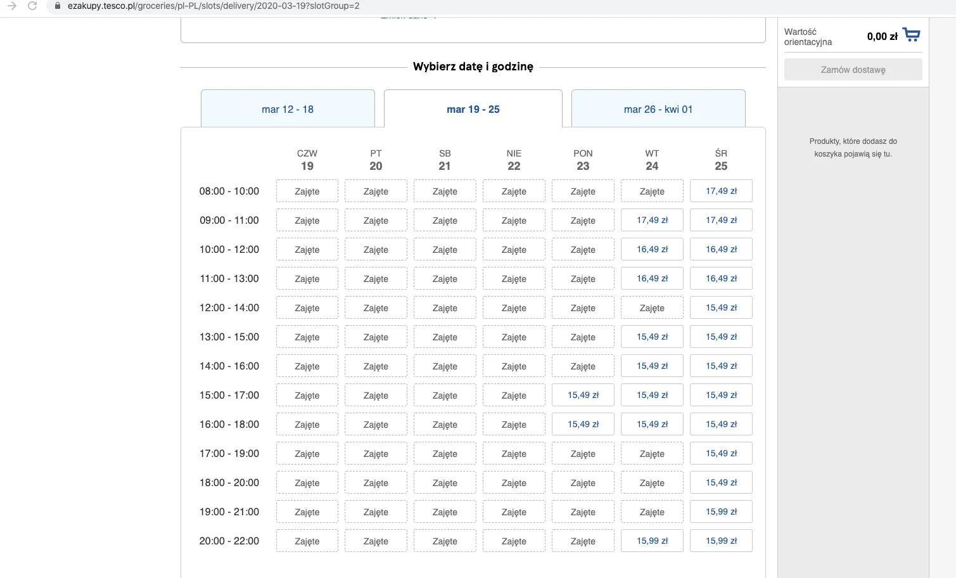Screen dimensions: 956x578
Task: Select Tuesday 24 slot 11:00 - 13:00
Action: [652, 278]
